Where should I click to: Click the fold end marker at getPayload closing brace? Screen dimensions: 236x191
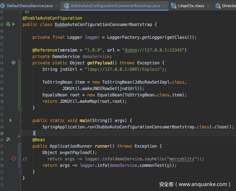[x=21, y=108]
